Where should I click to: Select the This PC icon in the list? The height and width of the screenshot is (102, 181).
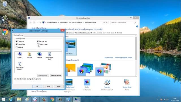20,55
